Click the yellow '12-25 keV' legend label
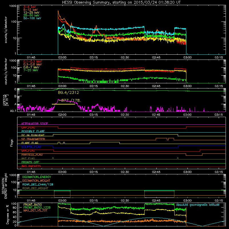Screen dimensions: 229x229 [x=31, y=13]
